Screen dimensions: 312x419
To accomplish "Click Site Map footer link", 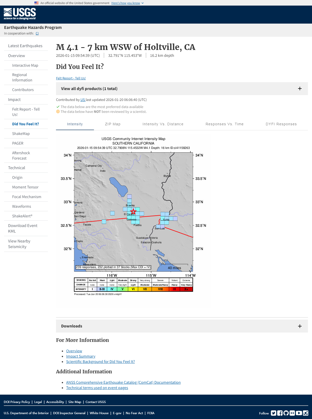I will tap(75, 402).
